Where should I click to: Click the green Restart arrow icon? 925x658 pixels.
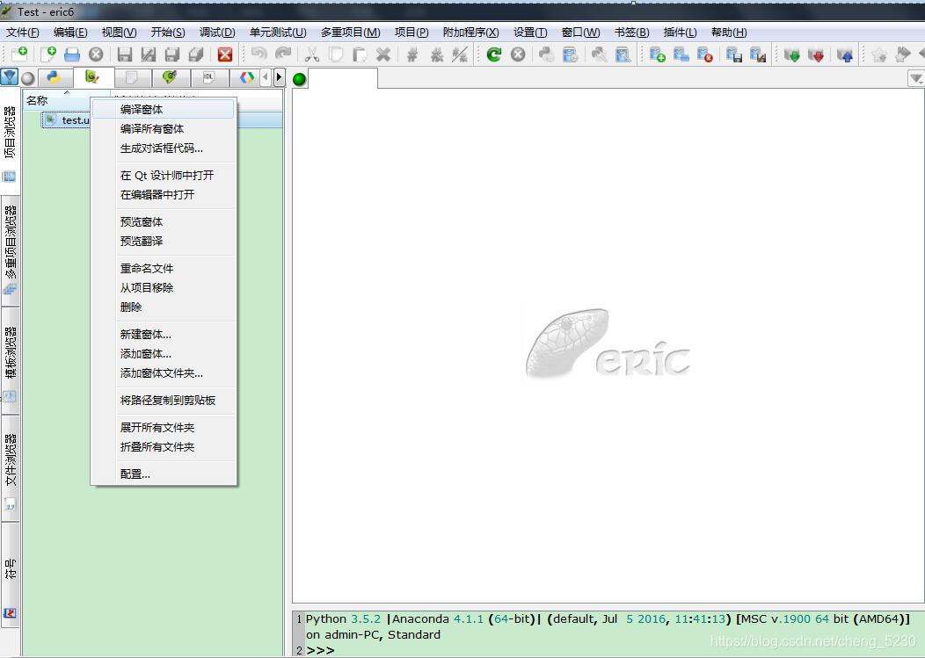coord(494,54)
